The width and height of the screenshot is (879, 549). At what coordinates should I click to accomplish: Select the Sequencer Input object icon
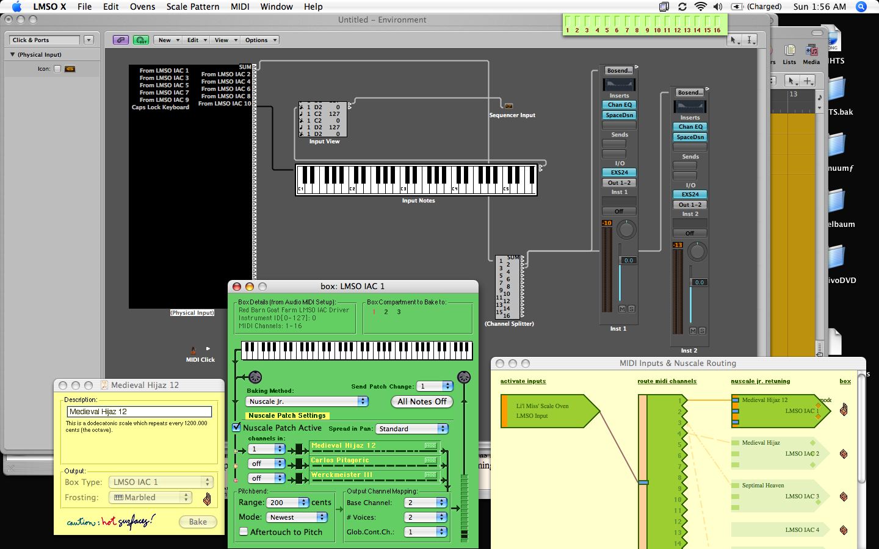pyautogui.click(x=508, y=106)
